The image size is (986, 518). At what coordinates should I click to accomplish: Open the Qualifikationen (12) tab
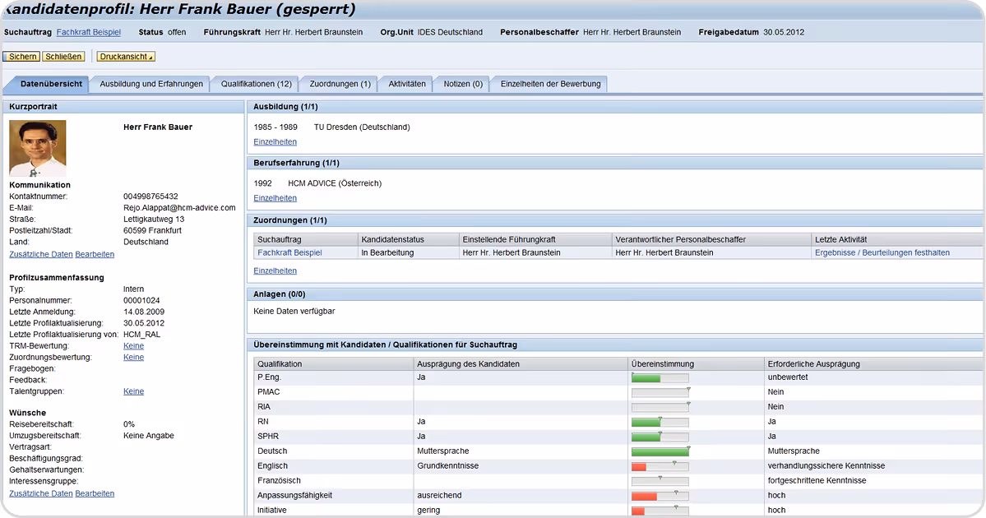pyautogui.click(x=256, y=84)
